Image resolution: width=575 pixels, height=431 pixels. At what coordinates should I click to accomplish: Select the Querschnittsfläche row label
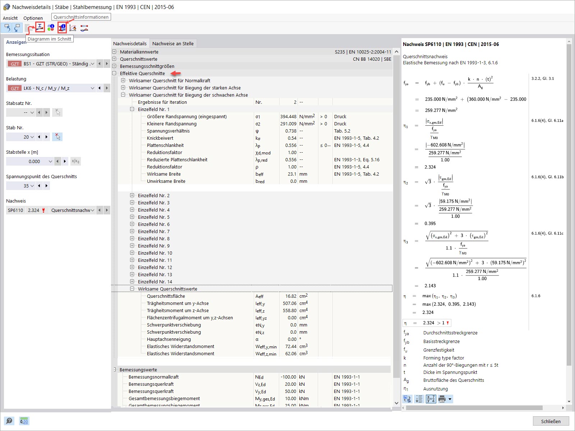[166, 296]
